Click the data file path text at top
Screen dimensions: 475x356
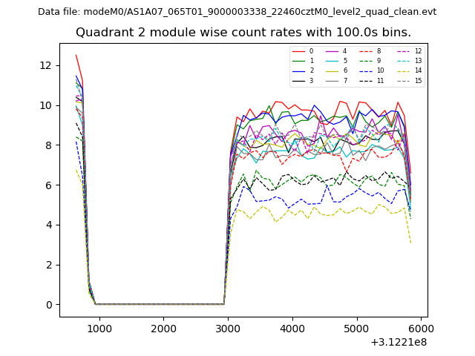point(237,12)
